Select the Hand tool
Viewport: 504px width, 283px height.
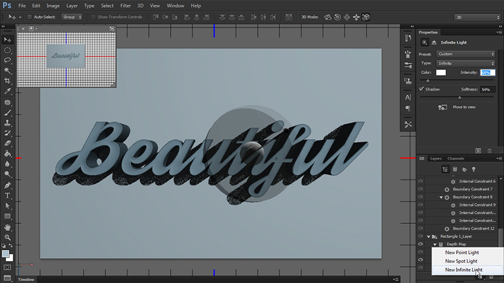click(x=8, y=227)
